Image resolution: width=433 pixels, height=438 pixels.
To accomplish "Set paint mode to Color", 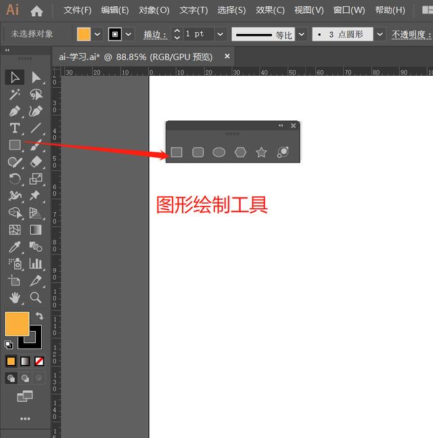I will [x=12, y=362].
